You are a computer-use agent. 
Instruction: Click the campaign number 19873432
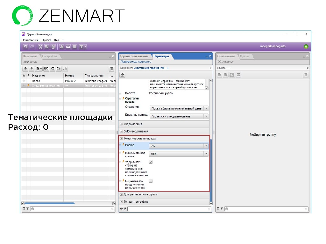[70, 81]
